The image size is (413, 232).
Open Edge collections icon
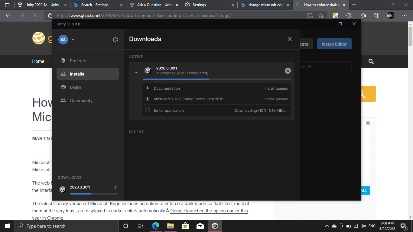[377, 15]
